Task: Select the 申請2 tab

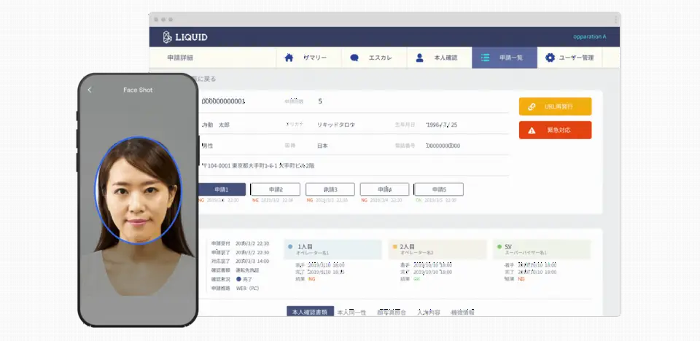Action: [275, 189]
